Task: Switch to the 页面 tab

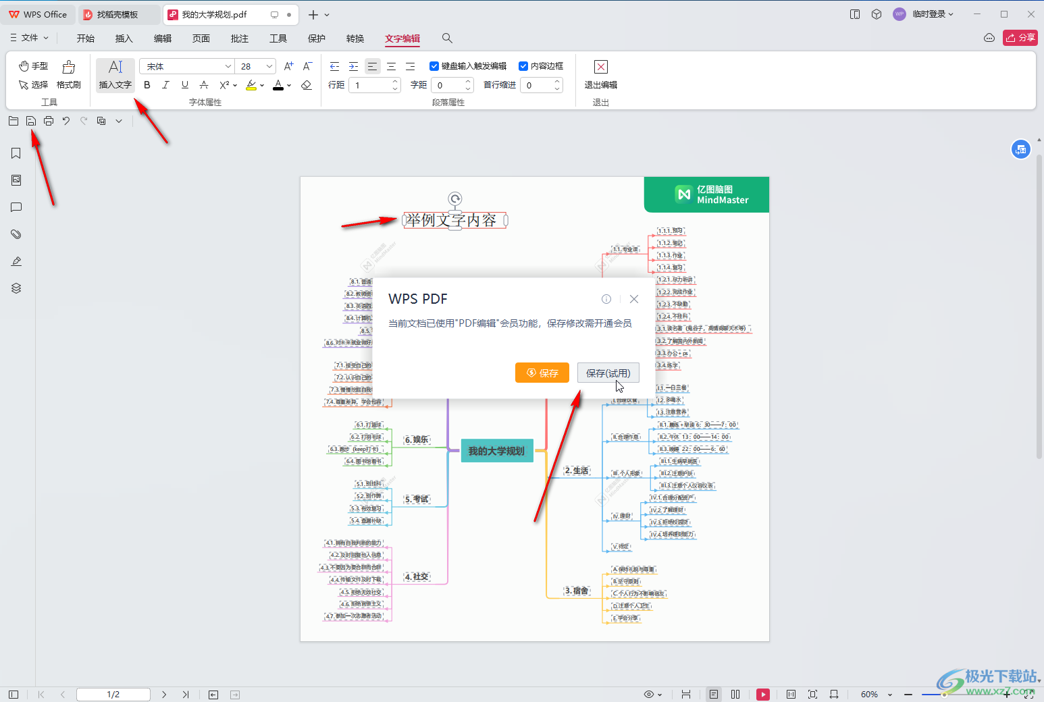Action: (x=201, y=38)
